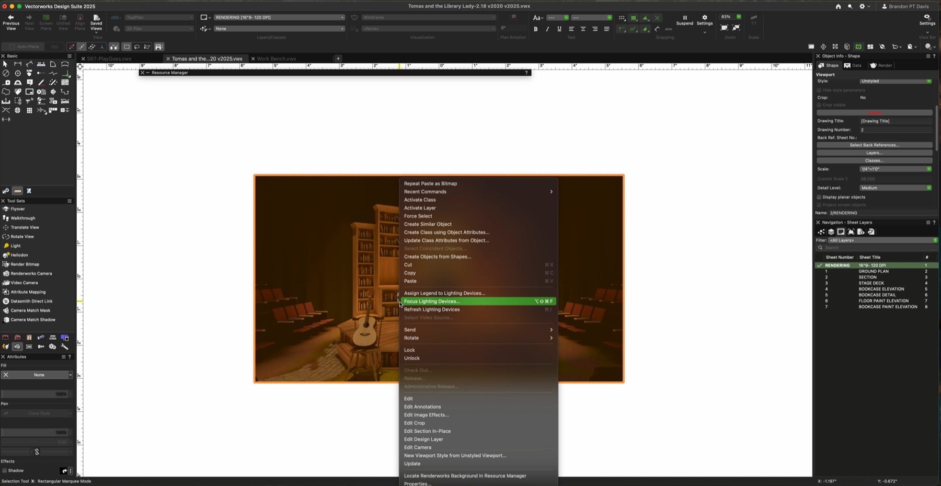Open the Classes dialog via Classes button
The image size is (941, 486).
click(874, 160)
